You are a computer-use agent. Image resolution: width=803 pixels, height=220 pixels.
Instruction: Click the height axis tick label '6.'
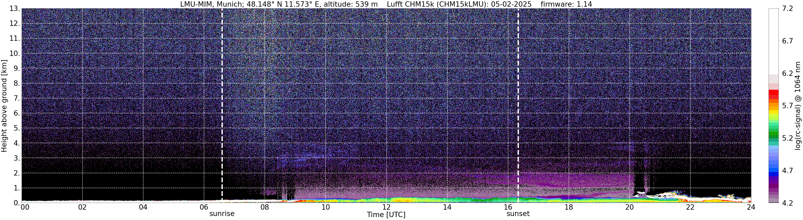click(x=17, y=113)
